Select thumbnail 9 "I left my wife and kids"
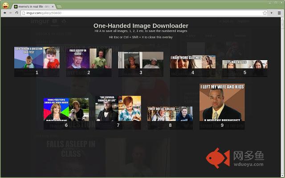 click(x=222, y=102)
